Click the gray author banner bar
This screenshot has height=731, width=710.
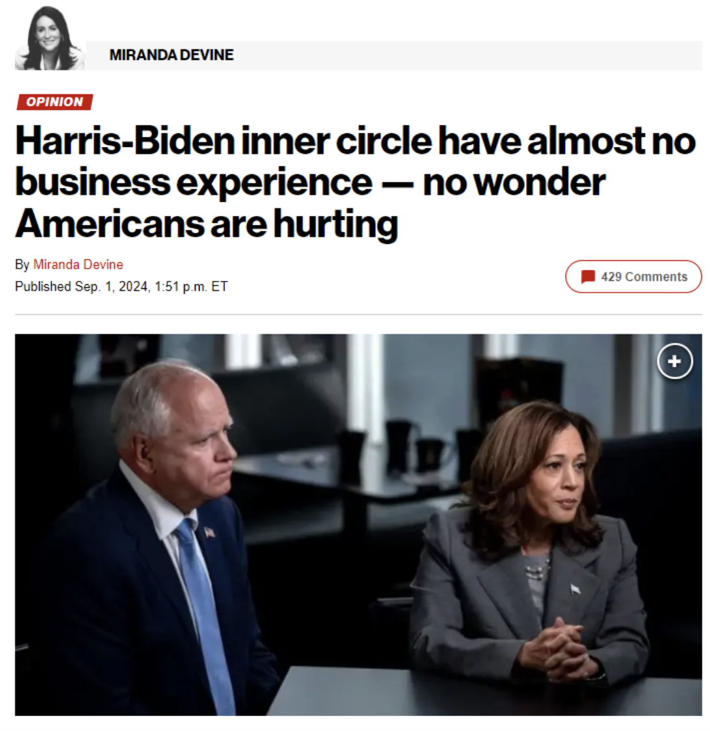tap(393, 55)
